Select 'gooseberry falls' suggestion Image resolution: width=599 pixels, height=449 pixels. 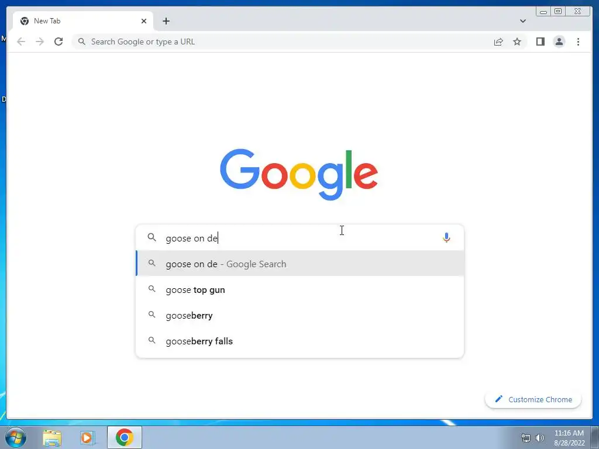point(300,341)
